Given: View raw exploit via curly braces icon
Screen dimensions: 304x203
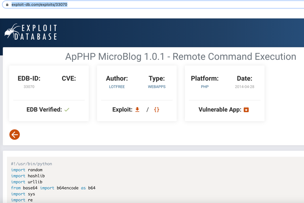Looking at the screenshot, I should coord(157,110).
